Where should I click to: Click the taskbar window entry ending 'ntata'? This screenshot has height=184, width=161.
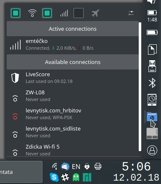coord(21,172)
